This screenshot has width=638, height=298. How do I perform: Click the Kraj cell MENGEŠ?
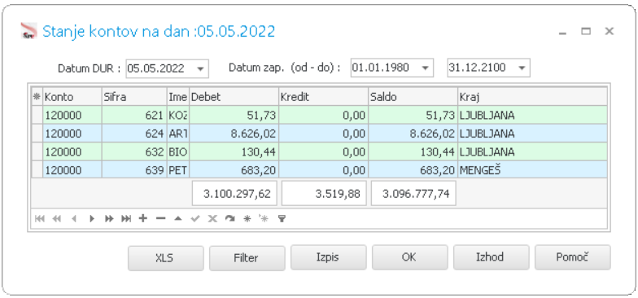(532, 170)
